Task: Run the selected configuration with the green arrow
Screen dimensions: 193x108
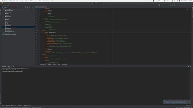Action: click(168, 5)
